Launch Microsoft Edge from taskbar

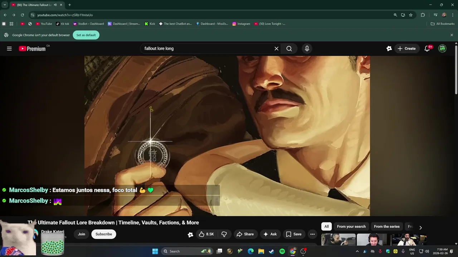[x=251, y=251]
